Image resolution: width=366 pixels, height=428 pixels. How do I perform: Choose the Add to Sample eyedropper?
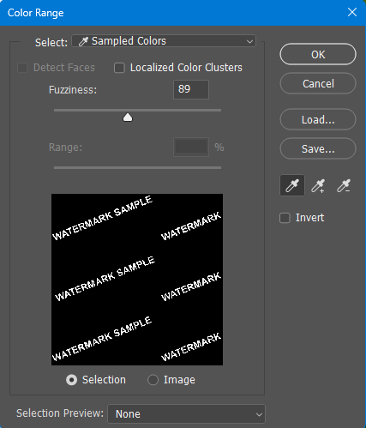[x=318, y=186]
